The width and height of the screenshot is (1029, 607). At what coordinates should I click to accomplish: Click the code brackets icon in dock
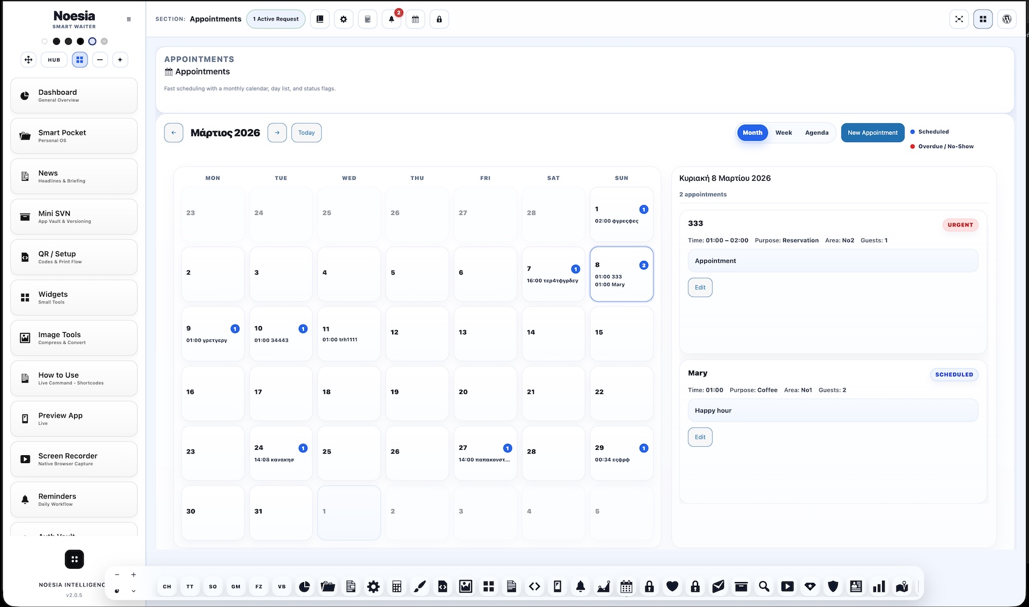coord(534,586)
